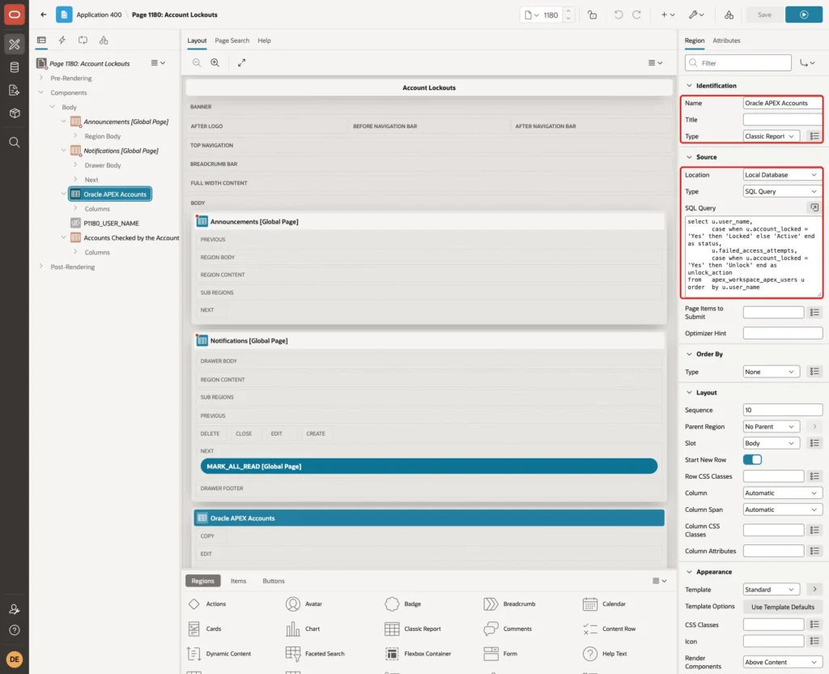Screen dimensions: 829x674
Task: Open the Create plus menu
Action: 668,15
